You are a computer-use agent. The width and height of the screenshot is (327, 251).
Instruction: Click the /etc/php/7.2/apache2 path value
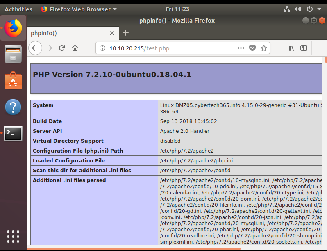click(x=187, y=151)
